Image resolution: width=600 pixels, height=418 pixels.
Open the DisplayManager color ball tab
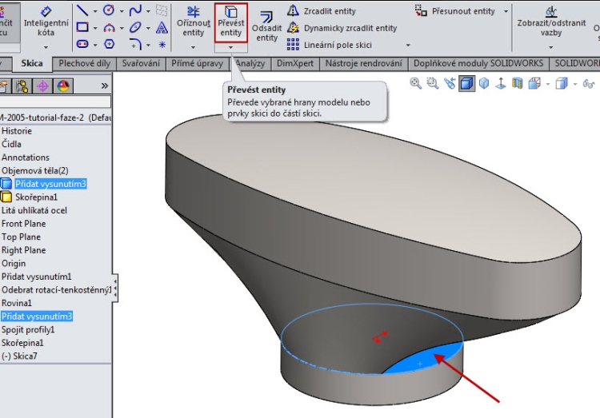[62, 86]
